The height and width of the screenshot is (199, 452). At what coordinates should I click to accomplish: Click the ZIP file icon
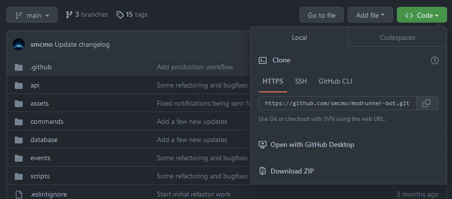coord(262,171)
